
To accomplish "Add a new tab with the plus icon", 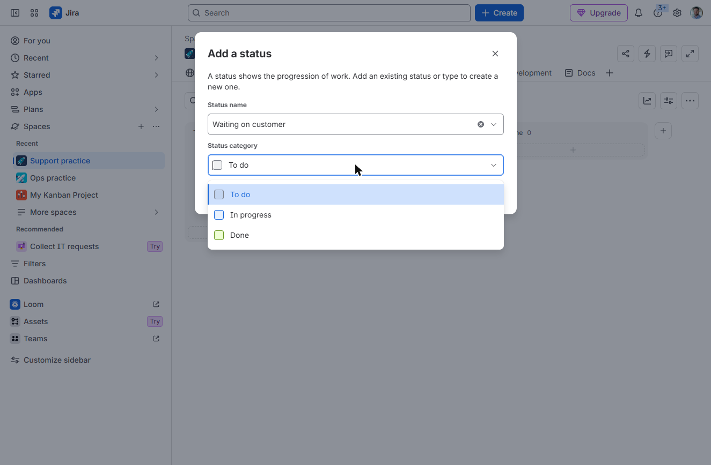I will [x=610, y=73].
